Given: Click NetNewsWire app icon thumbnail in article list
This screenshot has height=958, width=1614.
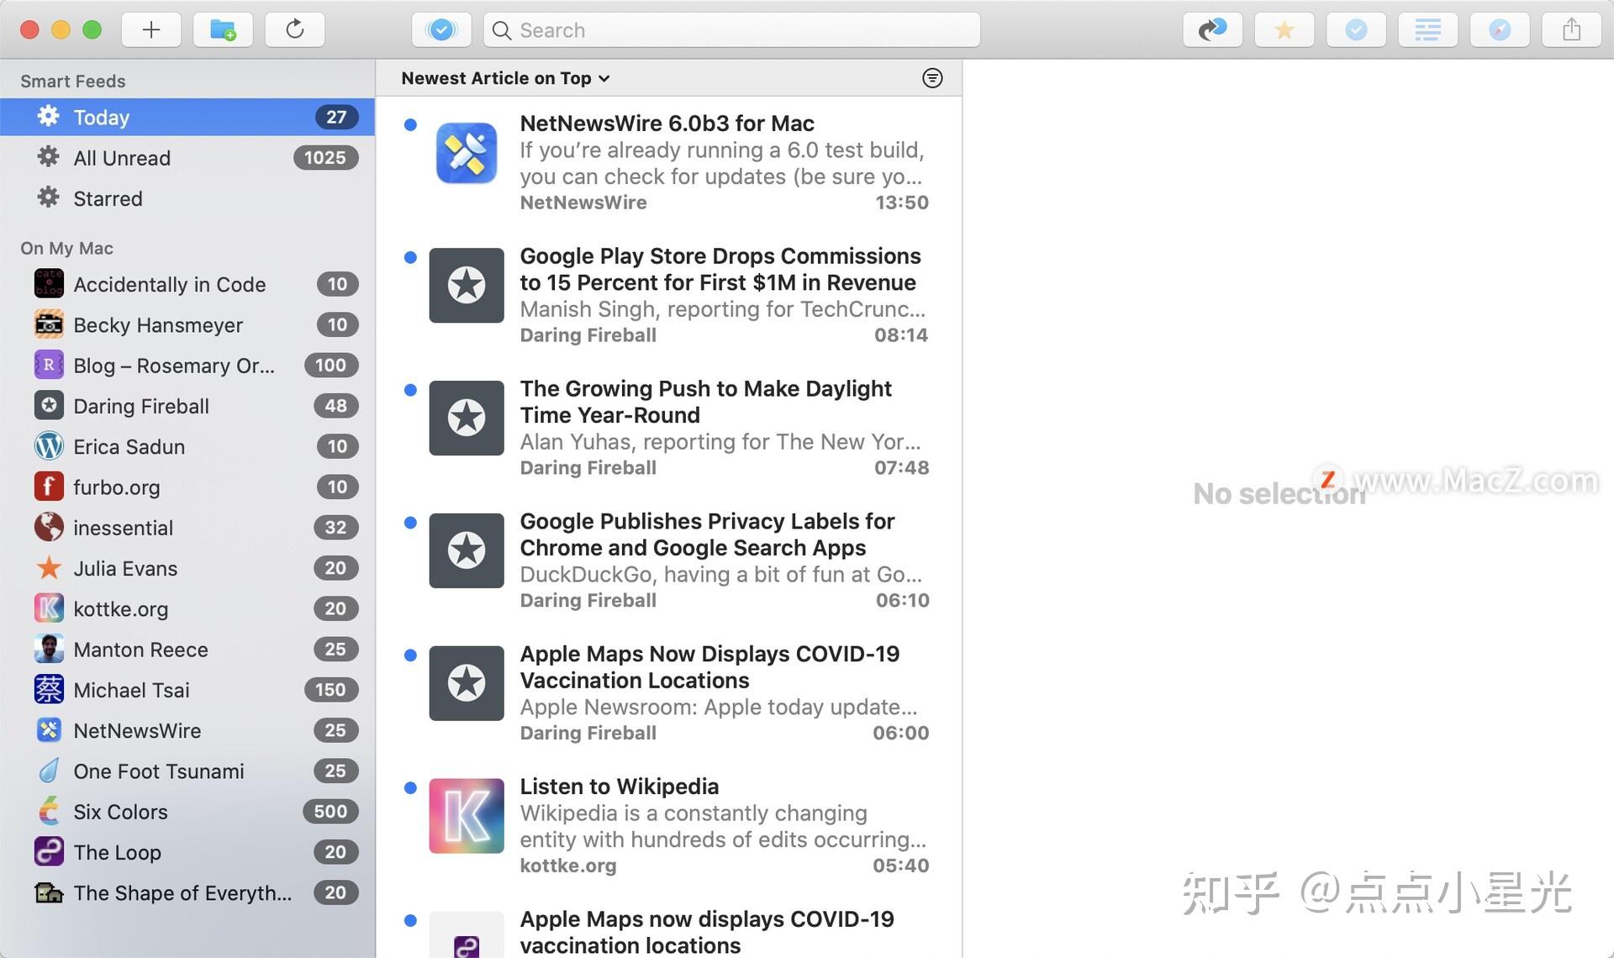Looking at the screenshot, I should (x=467, y=153).
